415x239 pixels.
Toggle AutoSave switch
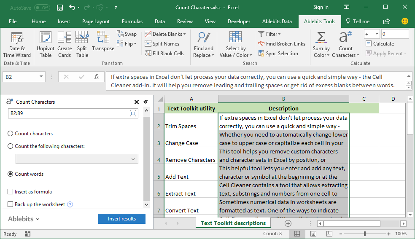(x=42, y=8)
